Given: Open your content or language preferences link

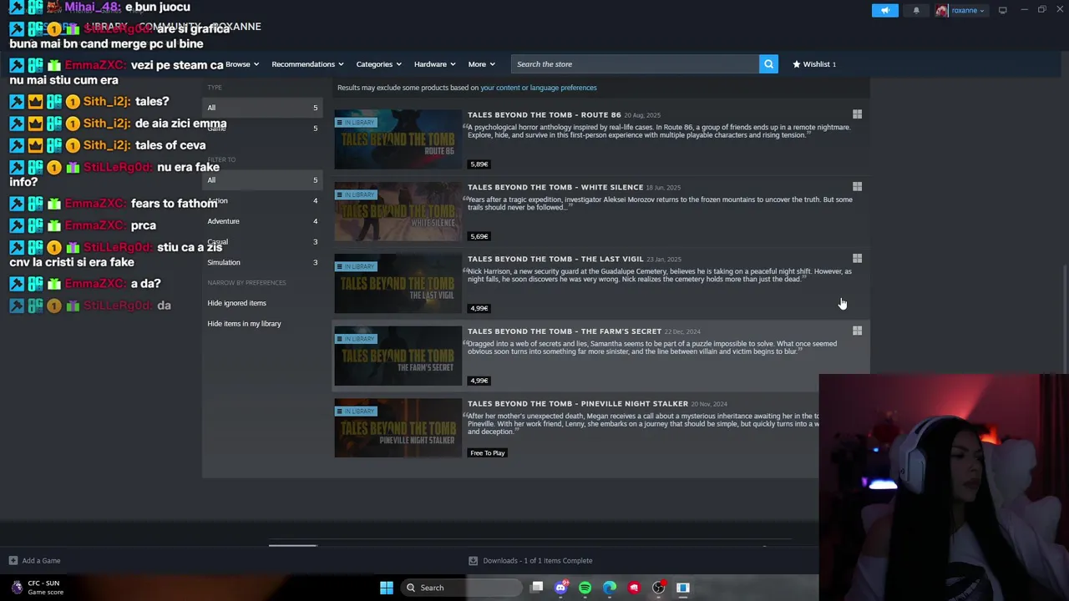Looking at the screenshot, I should (x=539, y=88).
